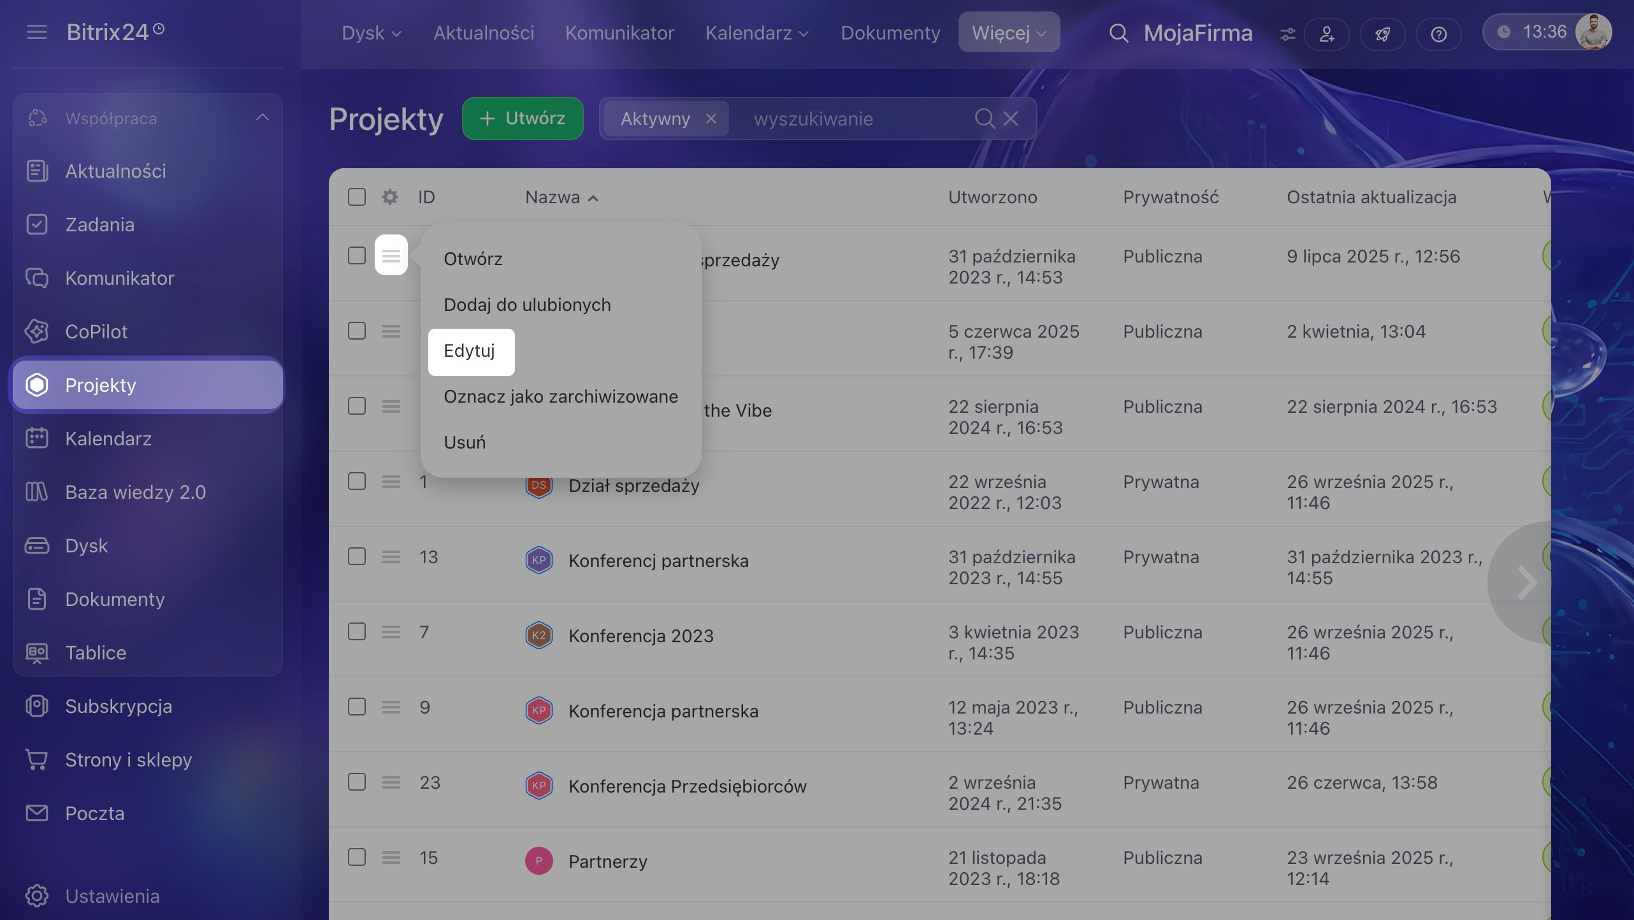
Task: Expand the Więcej dropdown in top menu
Action: coord(1009,32)
